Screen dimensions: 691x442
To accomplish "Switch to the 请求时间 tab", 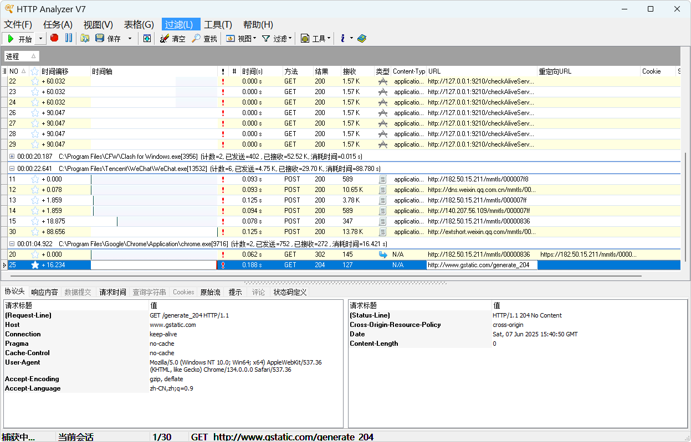I will point(112,292).
